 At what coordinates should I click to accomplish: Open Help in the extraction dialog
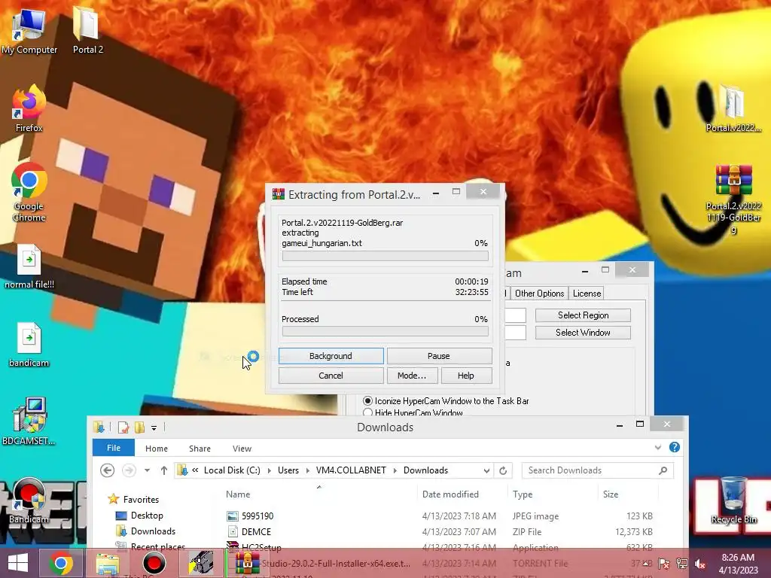(x=466, y=376)
